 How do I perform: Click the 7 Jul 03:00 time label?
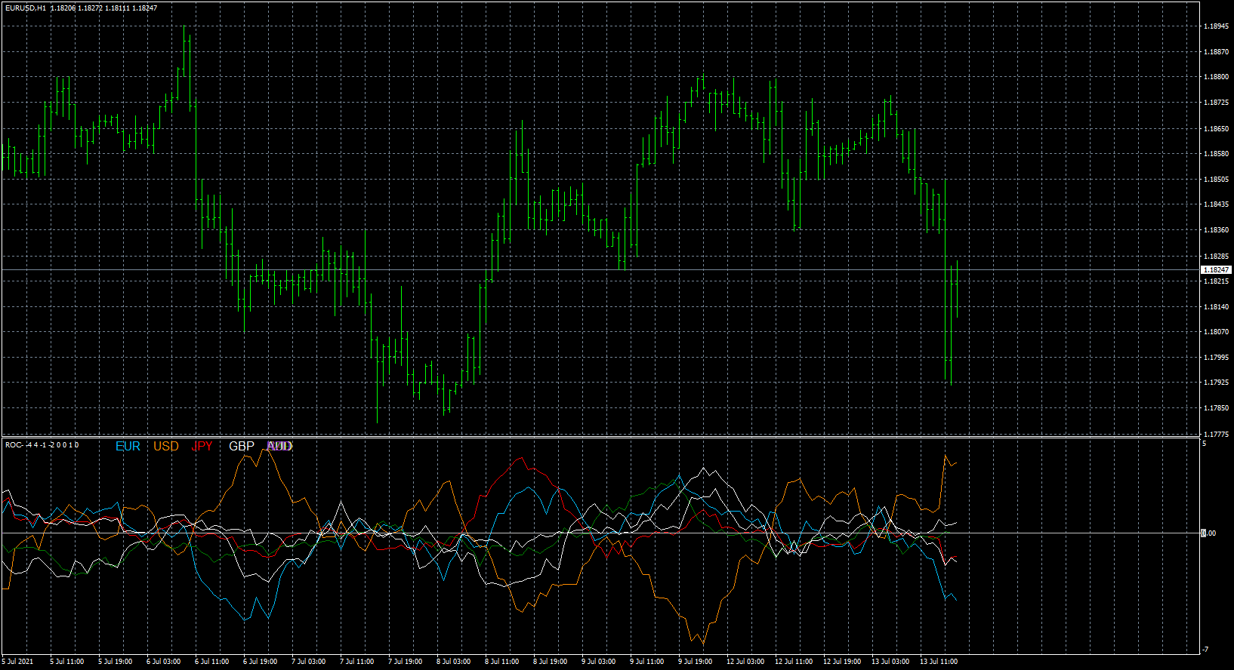[309, 662]
